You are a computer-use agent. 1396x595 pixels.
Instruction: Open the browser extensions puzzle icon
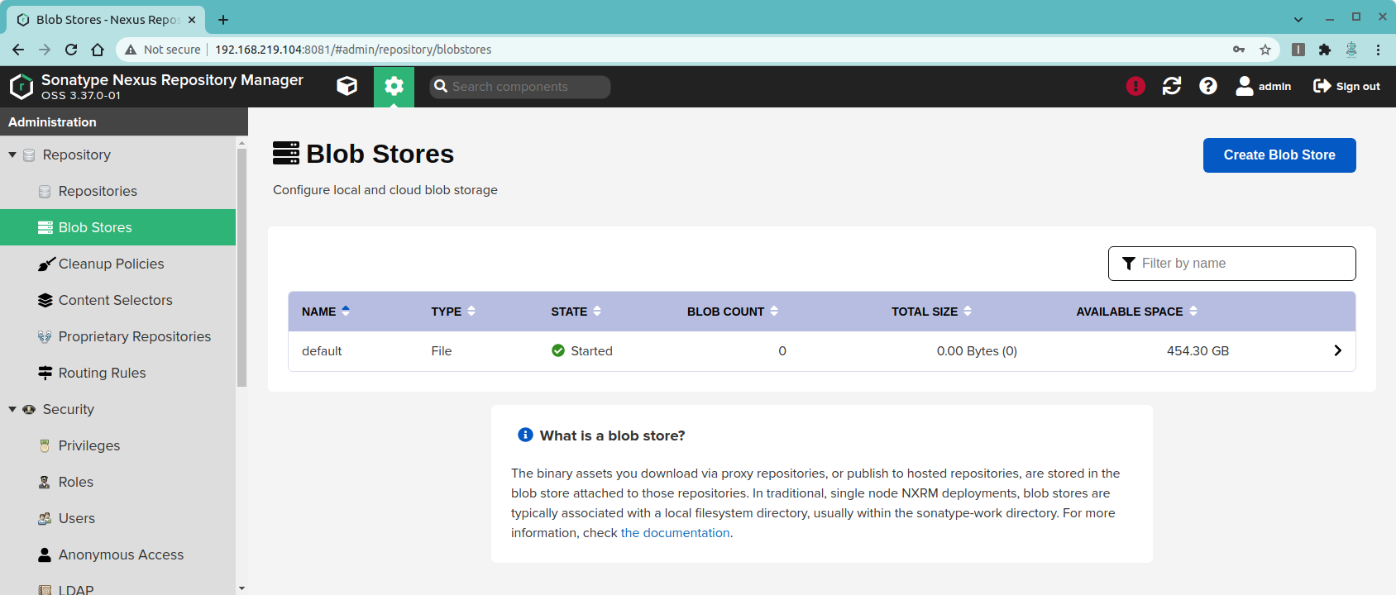coord(1325,50)
